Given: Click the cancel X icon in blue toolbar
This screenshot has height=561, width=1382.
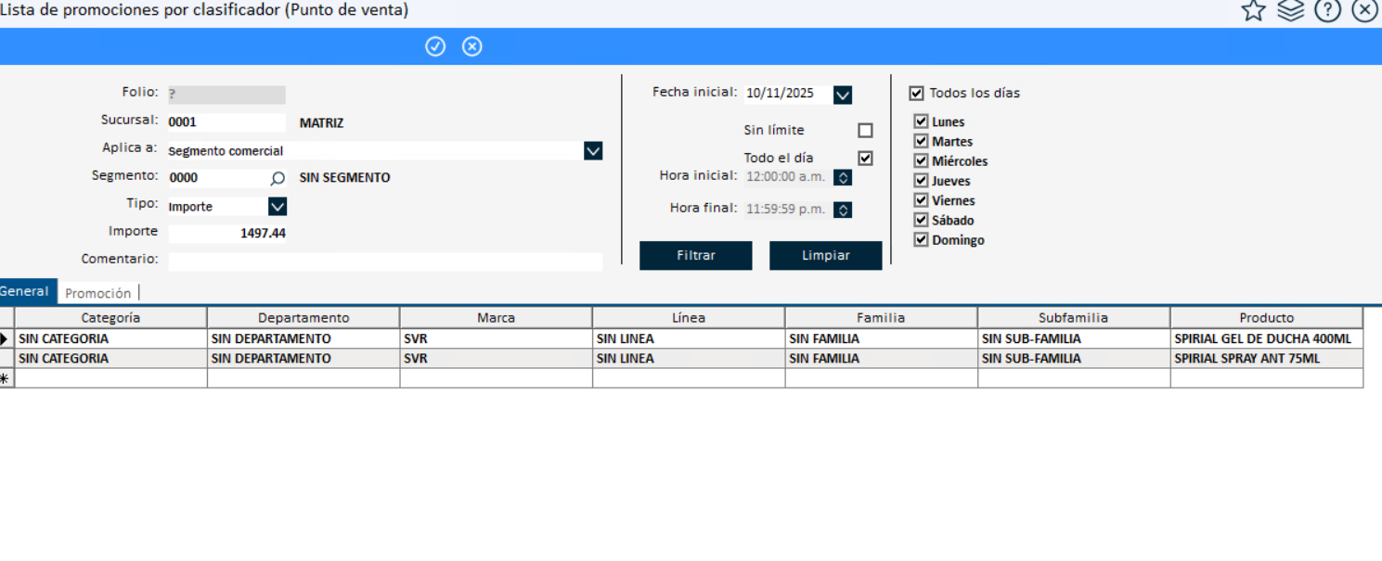Looking at the screenshot, I should pyautogui.click(x=472, y=46).
